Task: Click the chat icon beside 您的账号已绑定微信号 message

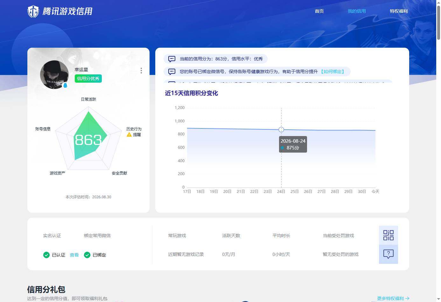Action: 172,72
